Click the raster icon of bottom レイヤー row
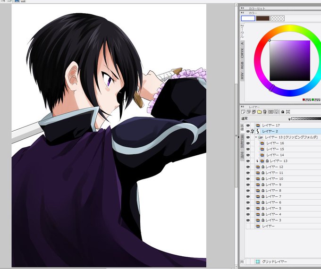321x269 pixels. (x=258, y=226)
